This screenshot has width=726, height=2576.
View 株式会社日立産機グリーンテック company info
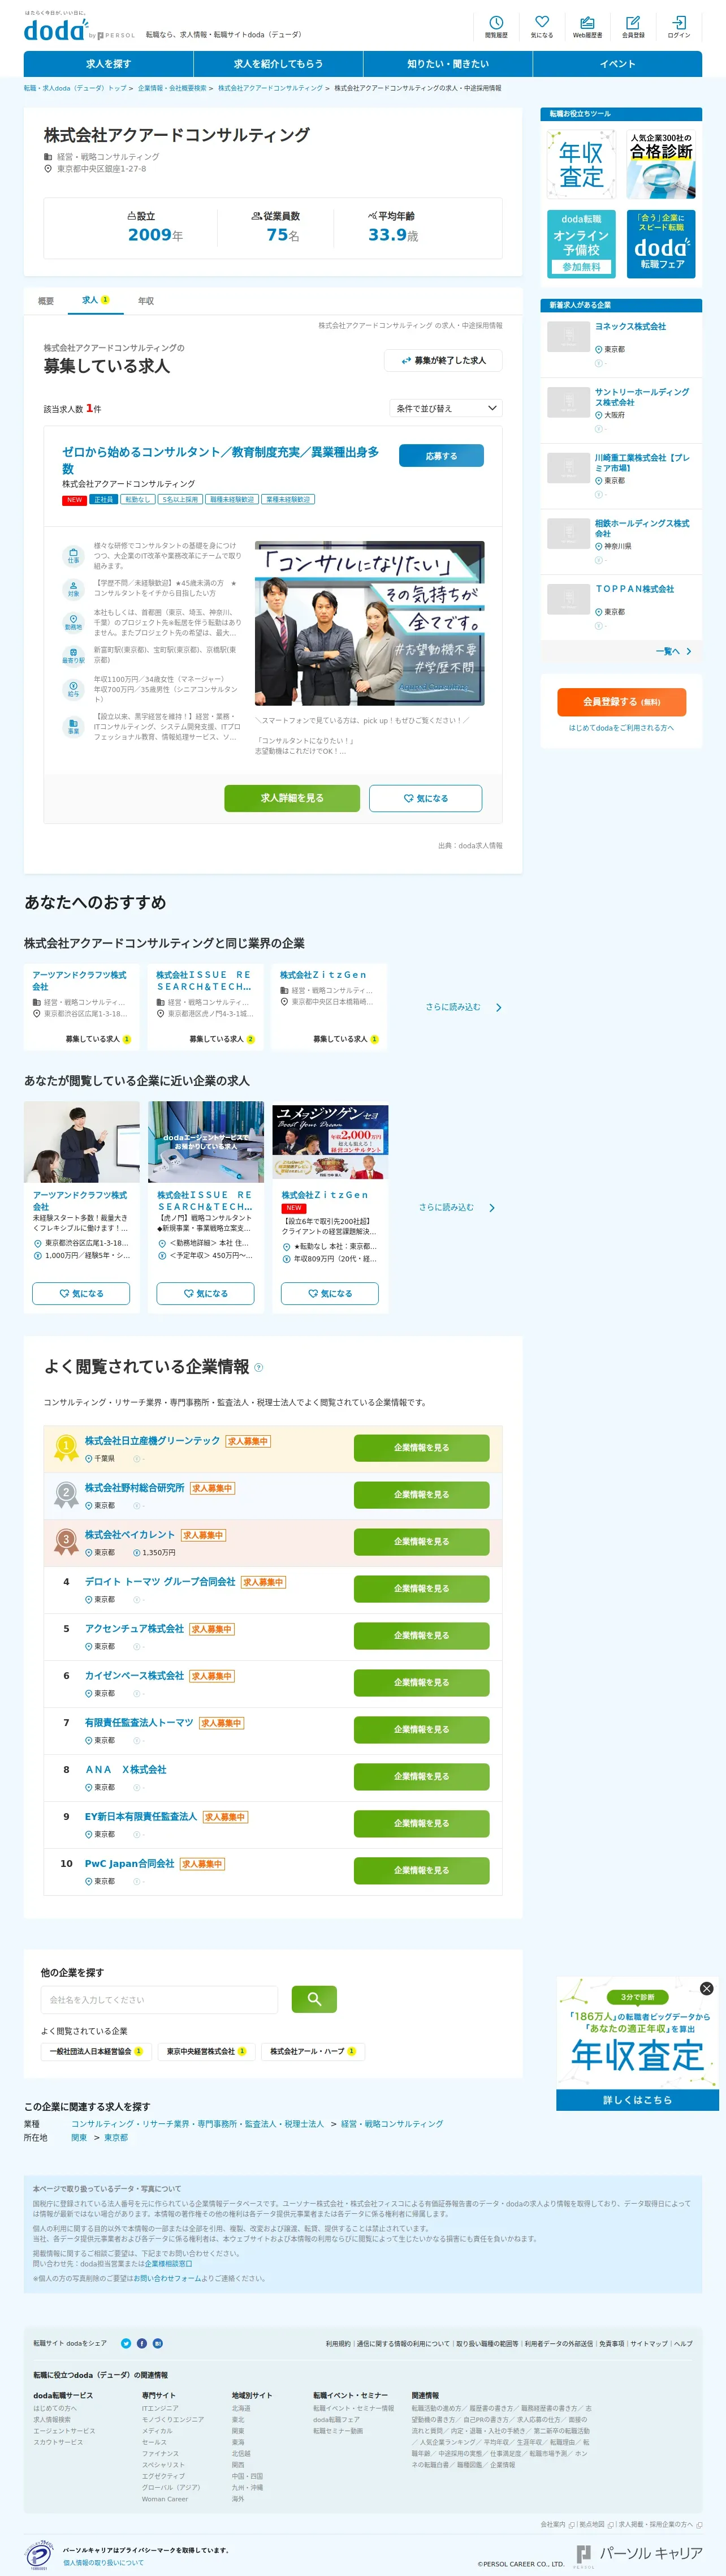pos(421,1447)
